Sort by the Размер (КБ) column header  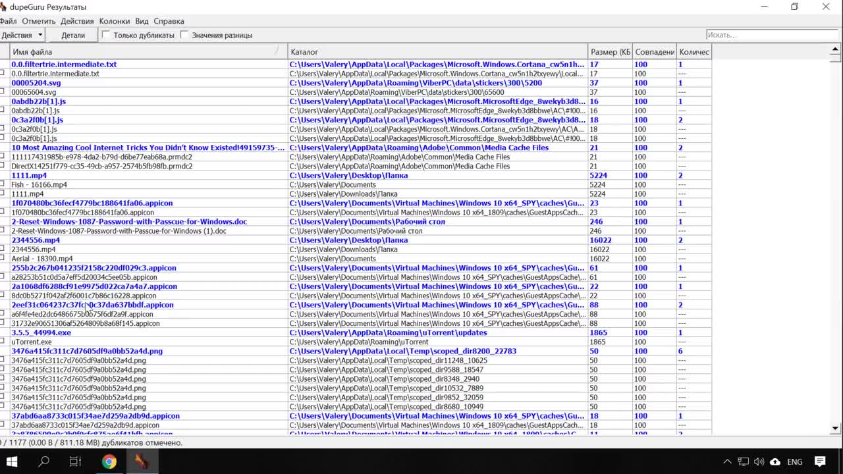(611, 52)
